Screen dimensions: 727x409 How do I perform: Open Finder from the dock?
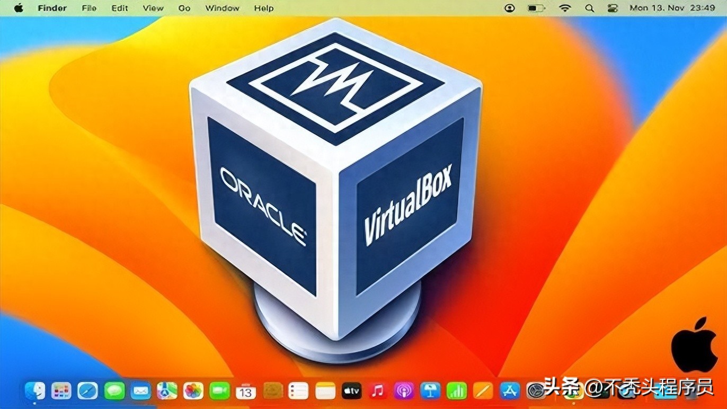coord(36,391)
